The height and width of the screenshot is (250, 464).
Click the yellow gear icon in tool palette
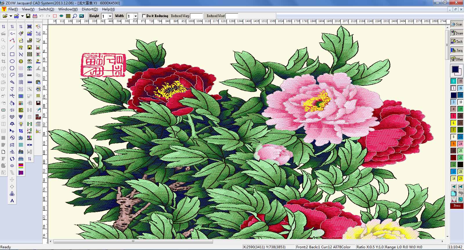[x=21, y=61]
